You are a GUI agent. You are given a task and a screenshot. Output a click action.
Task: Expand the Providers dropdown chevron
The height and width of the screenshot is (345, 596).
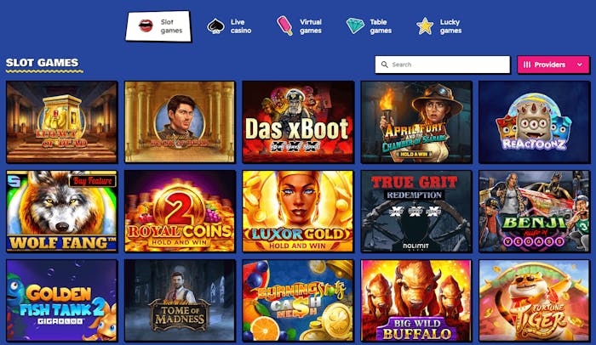tap(580, 65)
